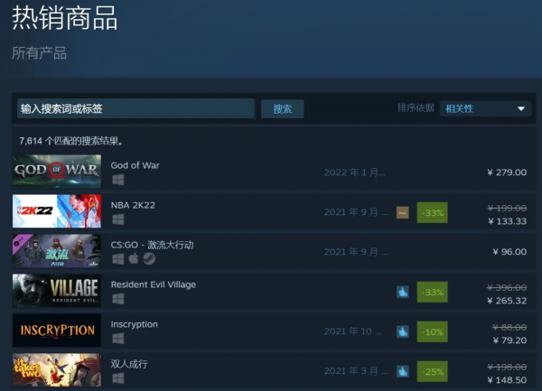Screen dimensions: 542x391
Task: Click into the 输入搜索词或标签 search field
Action: pos(135,108)
